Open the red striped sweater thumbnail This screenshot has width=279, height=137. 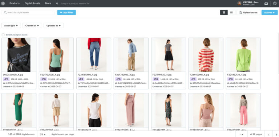(x=206, y=55)
